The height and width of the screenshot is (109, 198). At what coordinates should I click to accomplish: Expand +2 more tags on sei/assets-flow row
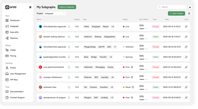(112, 87)
